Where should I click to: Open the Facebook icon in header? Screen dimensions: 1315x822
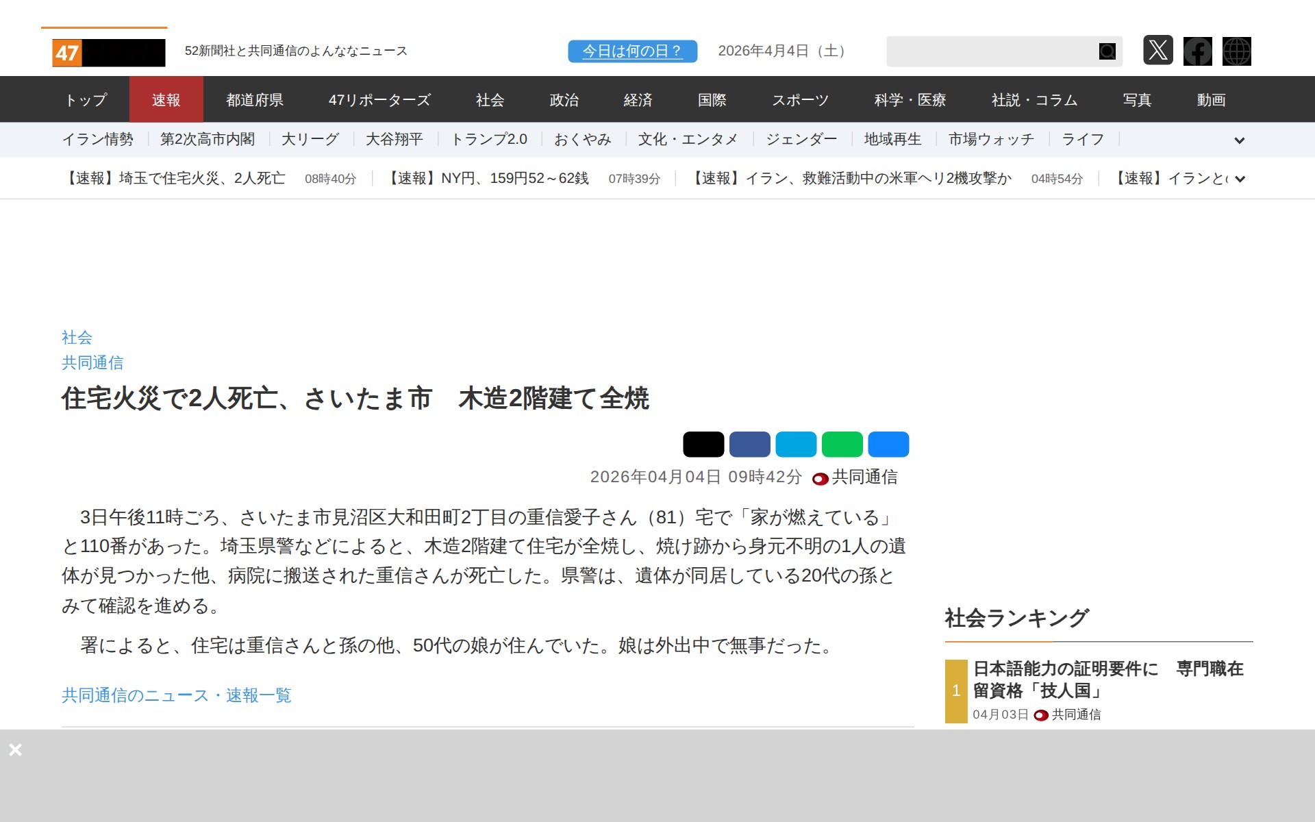click(x=1197, y=51)
